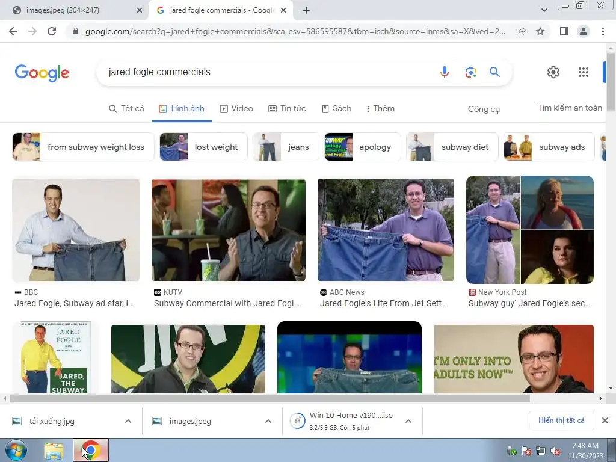Filter by the 'lost weight' chip

203,147
